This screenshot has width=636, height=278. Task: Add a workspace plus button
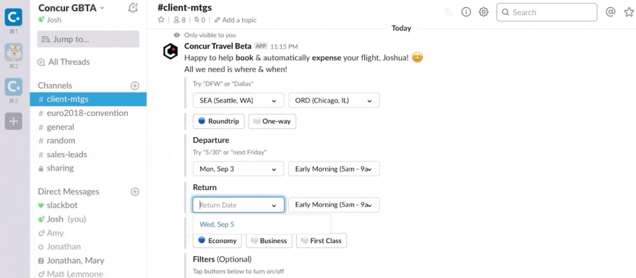(13, 120)
